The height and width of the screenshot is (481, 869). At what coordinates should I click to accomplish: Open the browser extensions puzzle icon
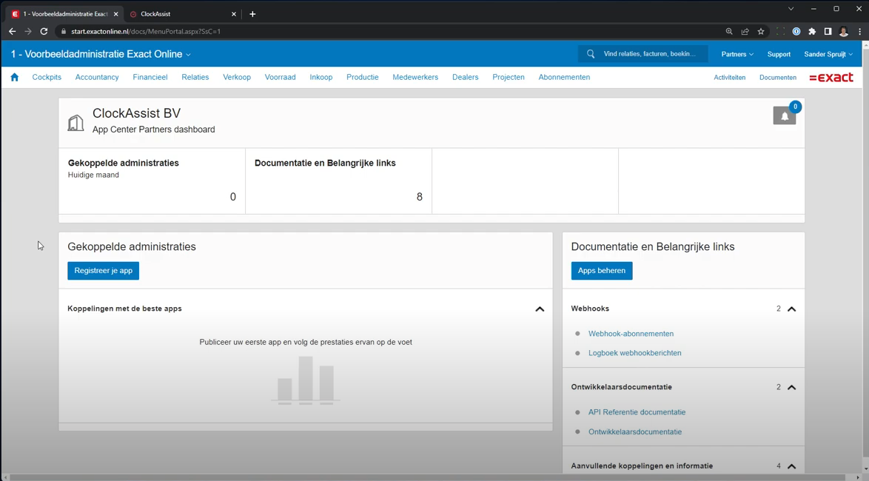tap(812, 32)
